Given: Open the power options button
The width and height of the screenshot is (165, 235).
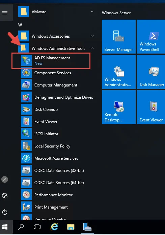Looking at the screenshot, I should 5,212.
